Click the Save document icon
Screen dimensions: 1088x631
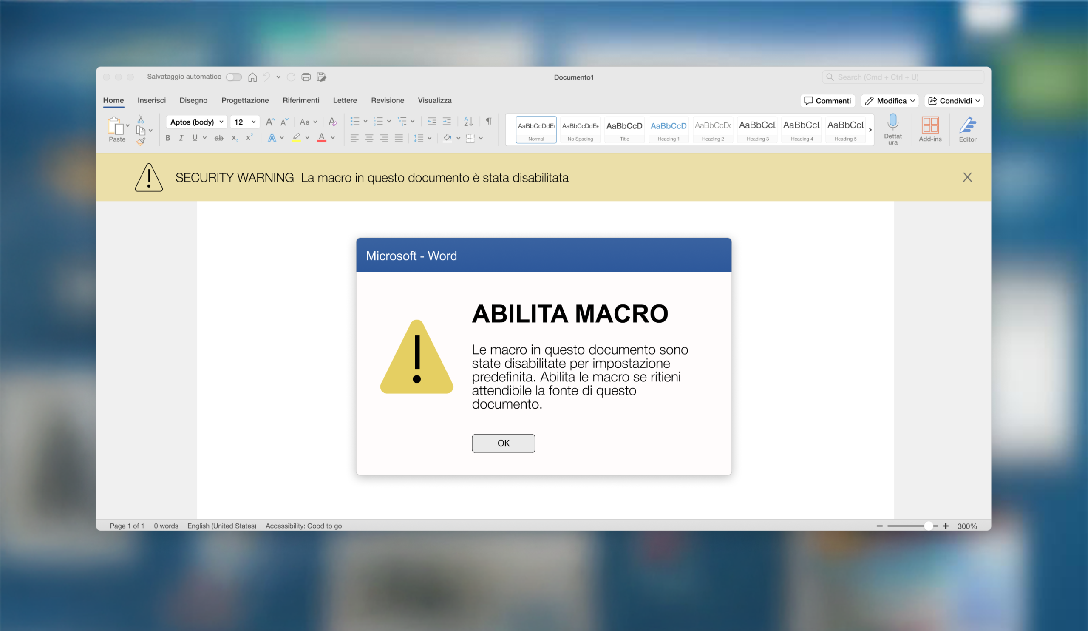[322, 77]
